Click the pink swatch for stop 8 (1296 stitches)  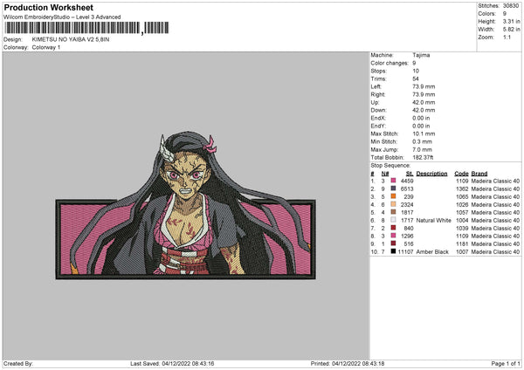[x=393, y=236]
